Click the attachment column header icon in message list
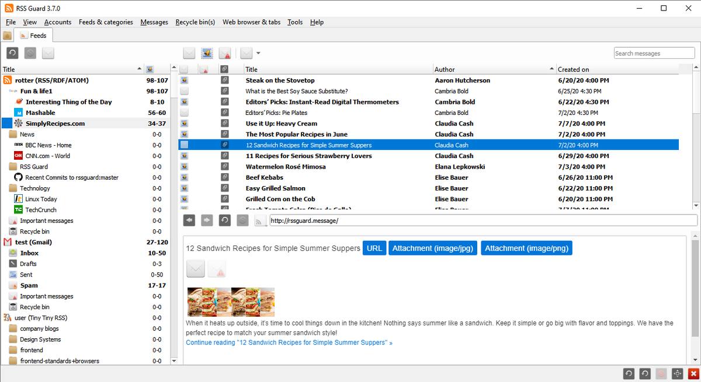The image size is (701, 382). point(225,69)
